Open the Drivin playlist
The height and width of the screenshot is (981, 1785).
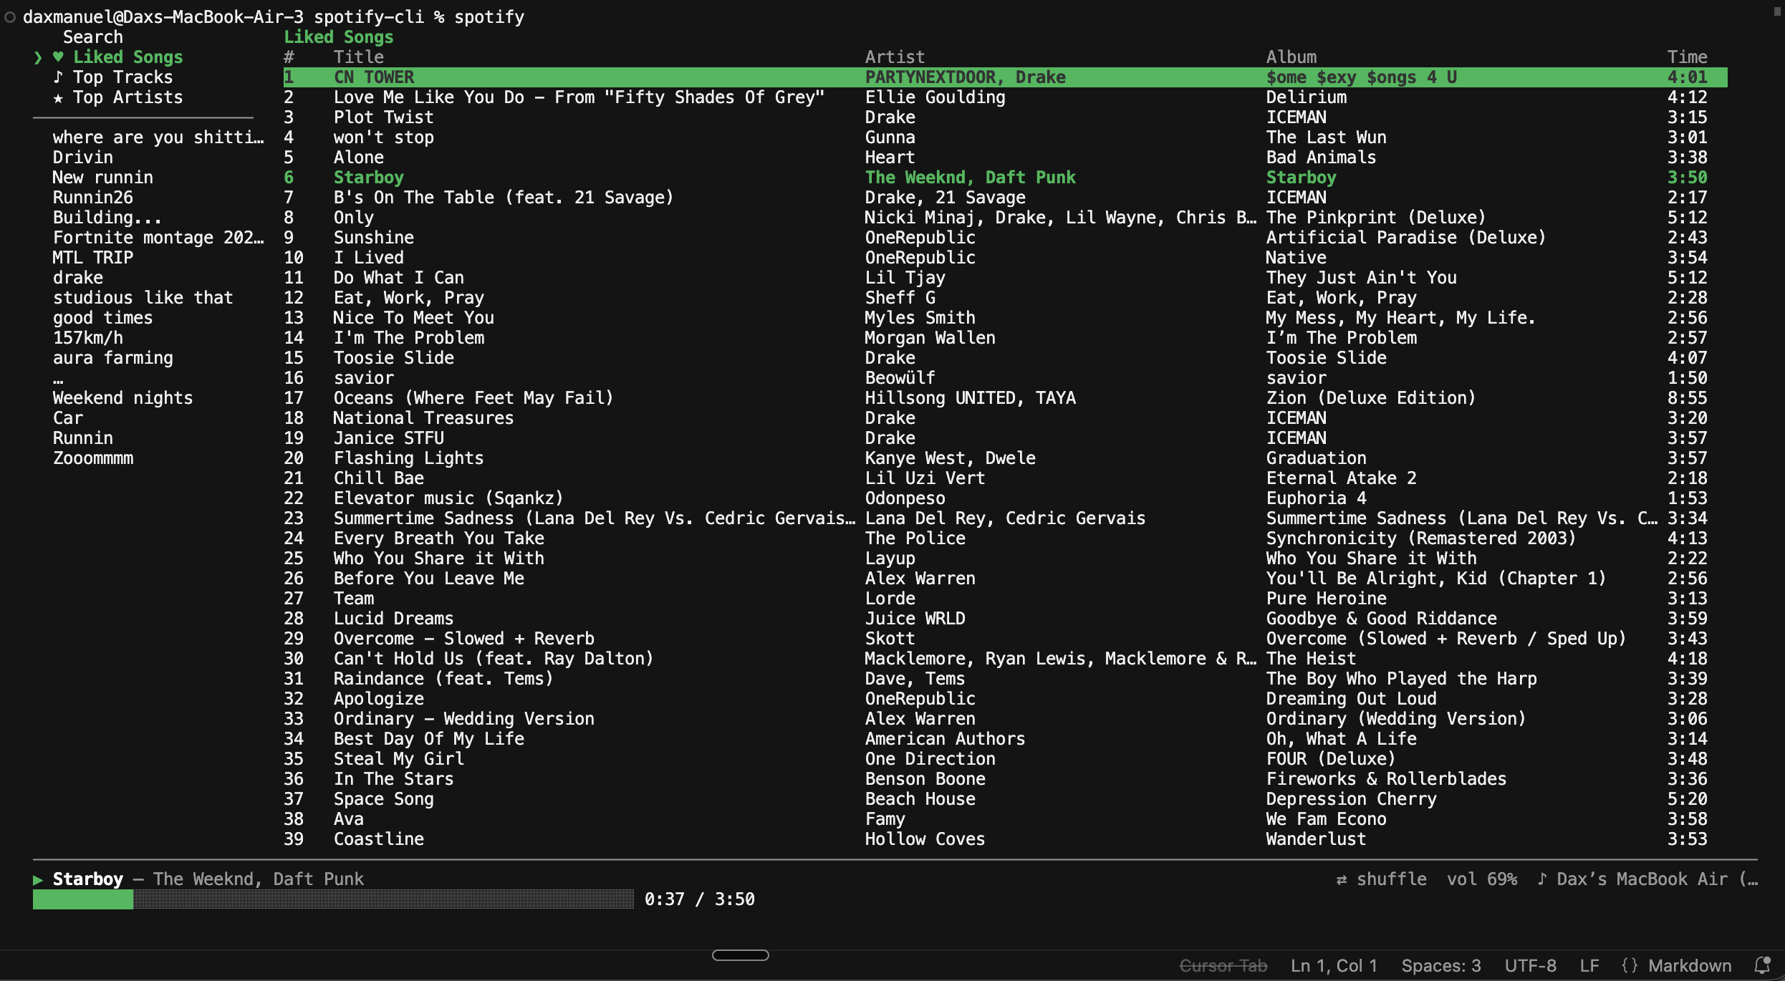coord(82,158)
